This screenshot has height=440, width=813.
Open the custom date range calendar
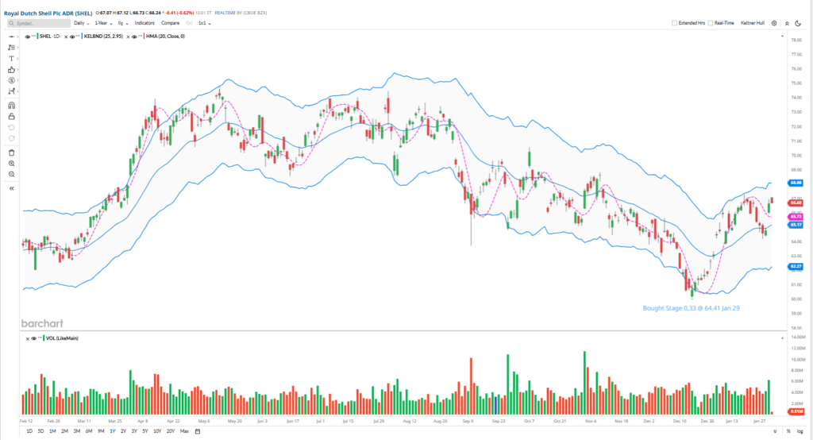click(198, 431)
